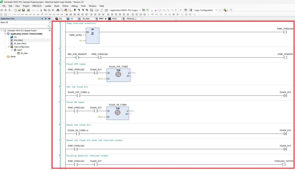Open the Logic Configuration dropdown

[x=216, y=10]
